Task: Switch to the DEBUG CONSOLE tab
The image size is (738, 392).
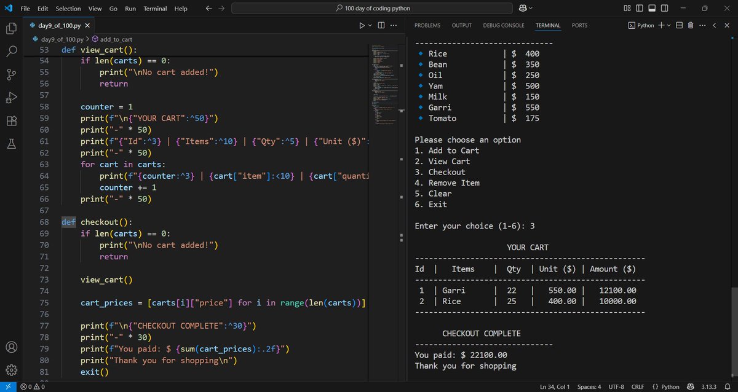Action: coord(504,25)
